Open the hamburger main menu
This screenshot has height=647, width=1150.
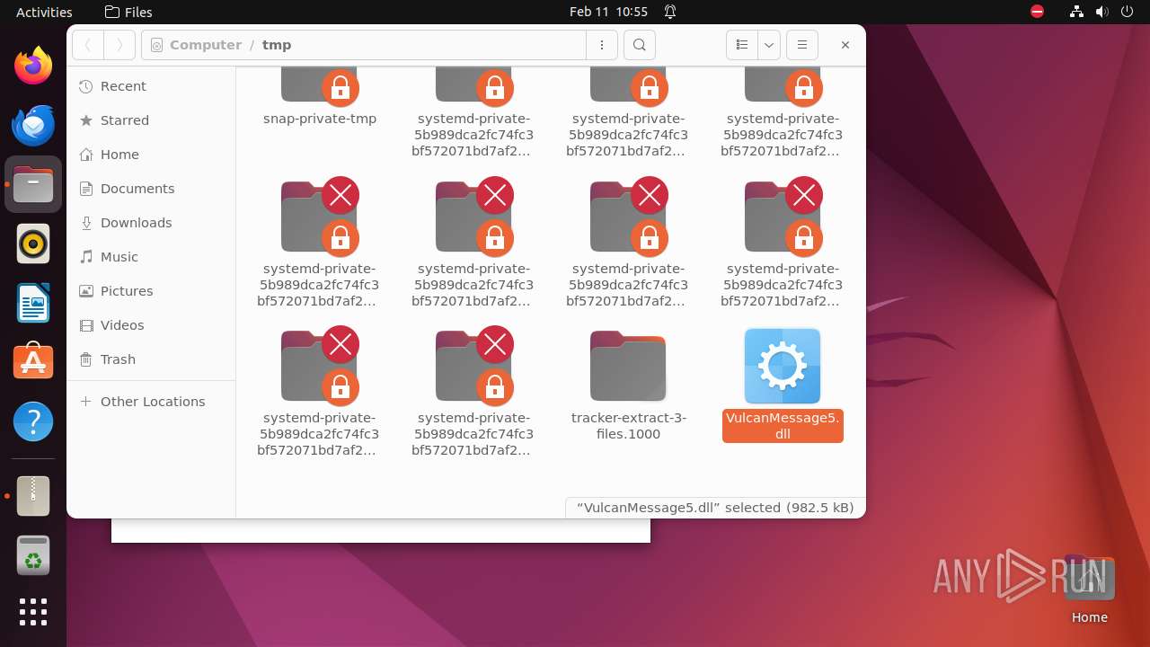(x=802, y=45)
